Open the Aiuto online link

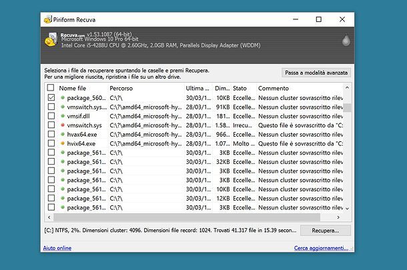57,248
